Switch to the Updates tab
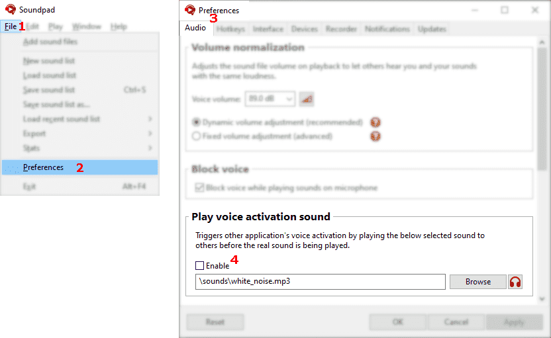551x338 pixels. 432,29
